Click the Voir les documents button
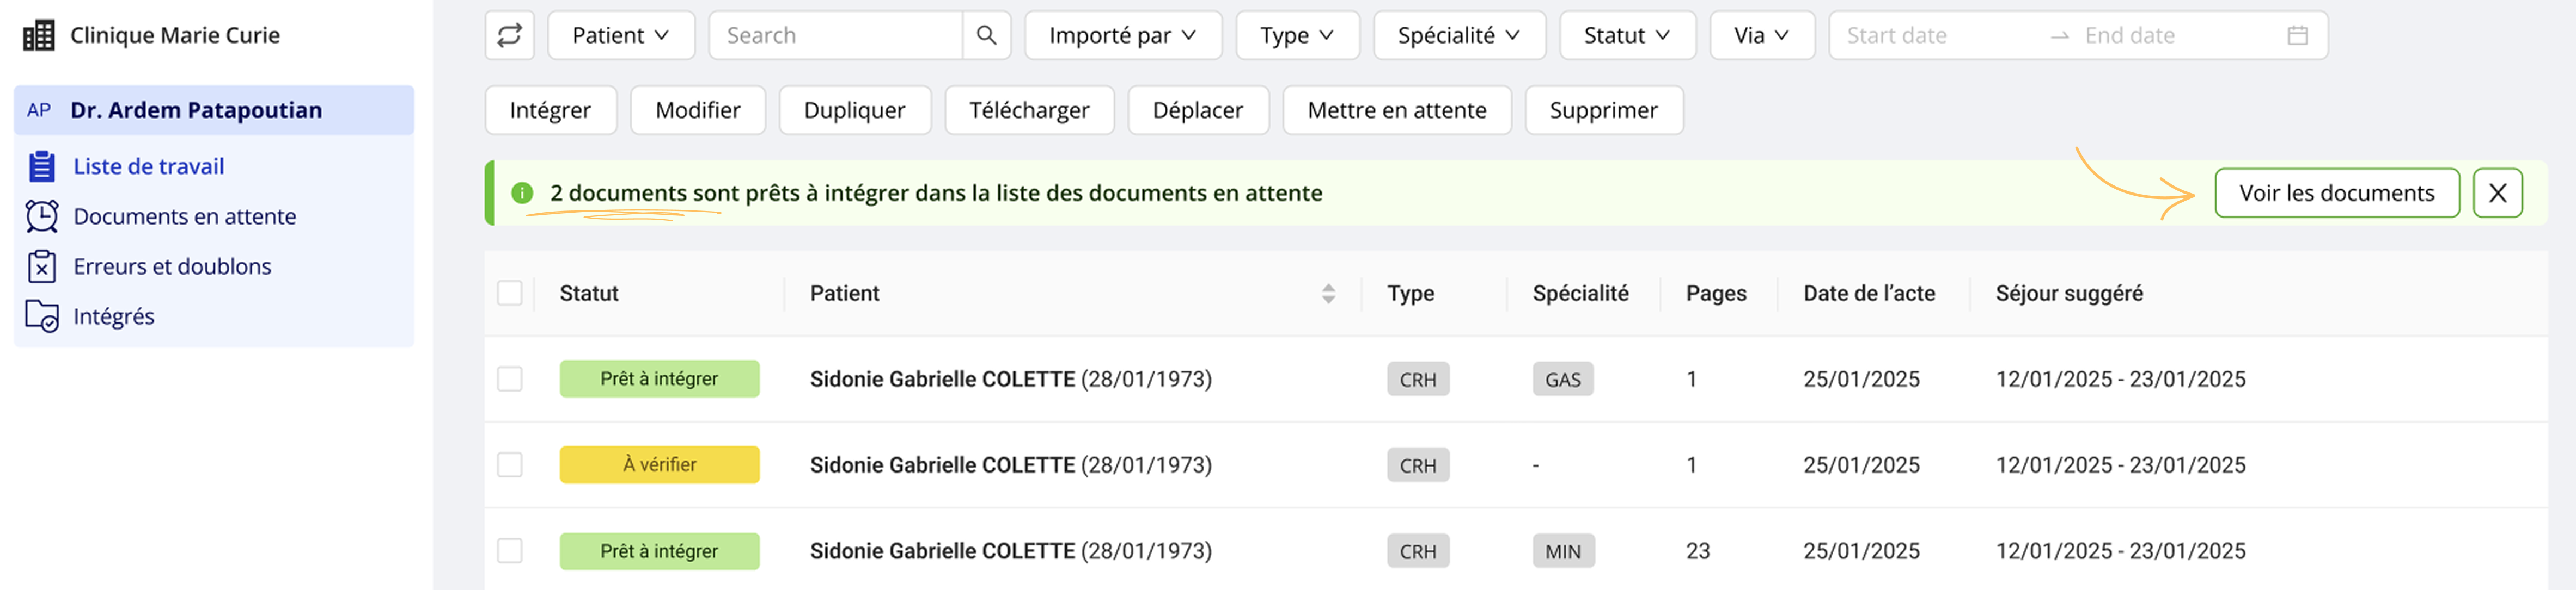The image size is (2576, 590). (2336, 192)
